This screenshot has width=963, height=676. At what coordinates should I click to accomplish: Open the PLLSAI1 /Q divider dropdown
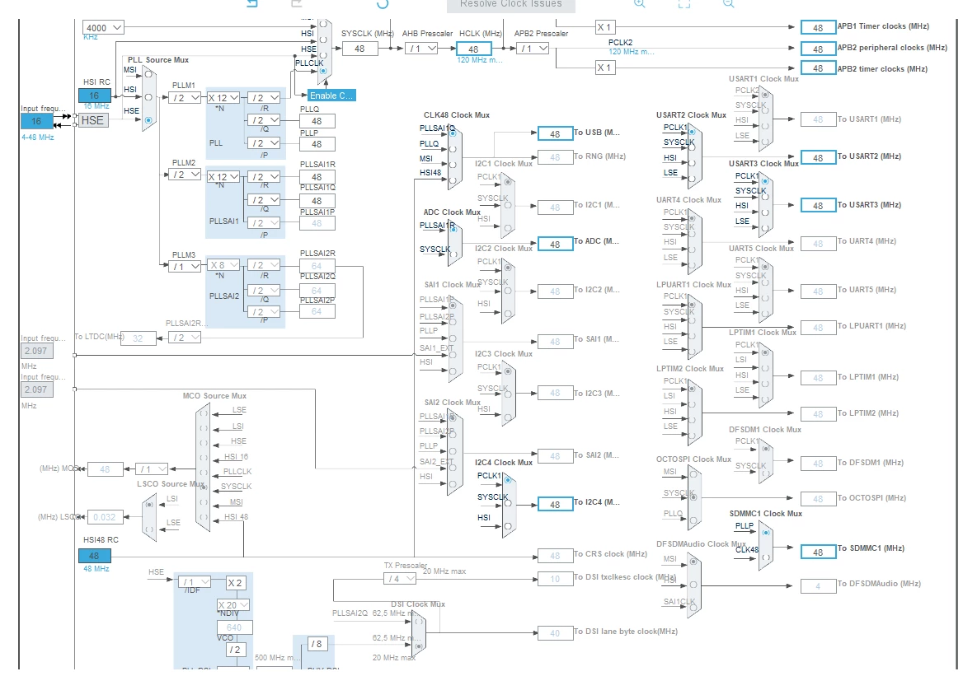click(x=264, y=200)
